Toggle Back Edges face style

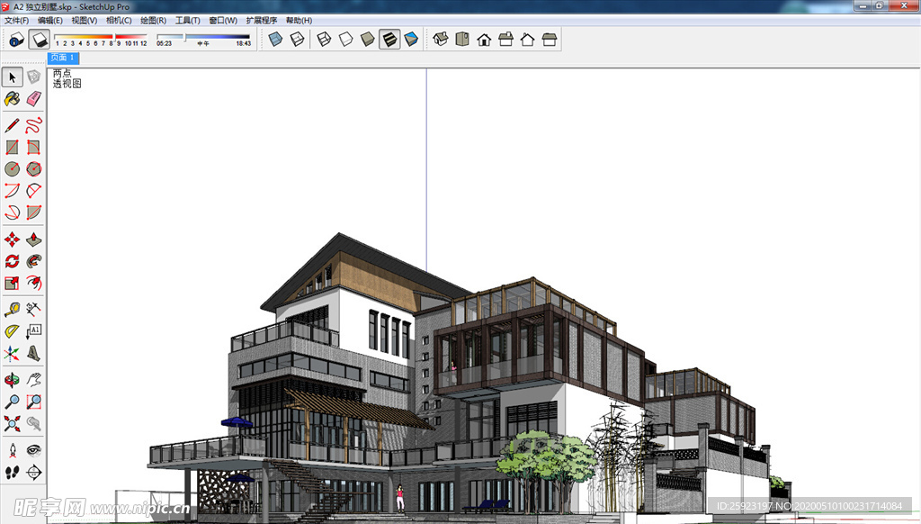coord(298,40)
